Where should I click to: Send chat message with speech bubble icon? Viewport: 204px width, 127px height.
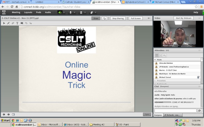coord(199,110)
